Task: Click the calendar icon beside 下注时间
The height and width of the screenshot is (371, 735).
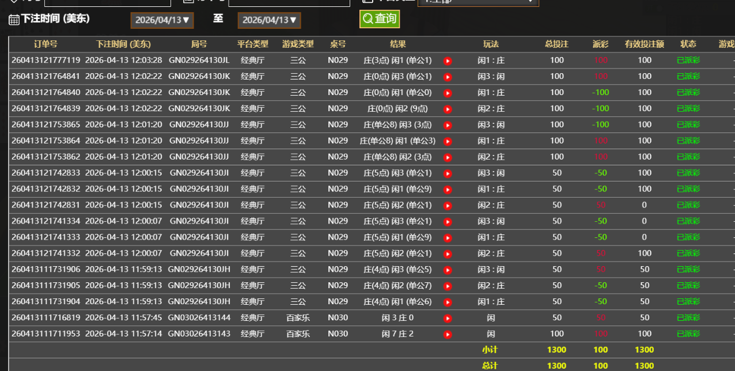Action: 14,20
